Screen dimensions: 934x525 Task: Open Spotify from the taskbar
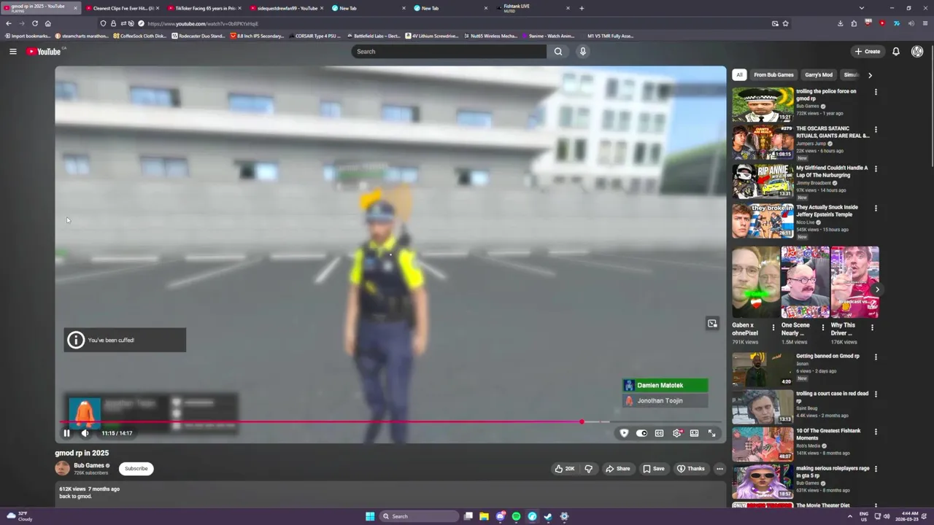point(516,516)
